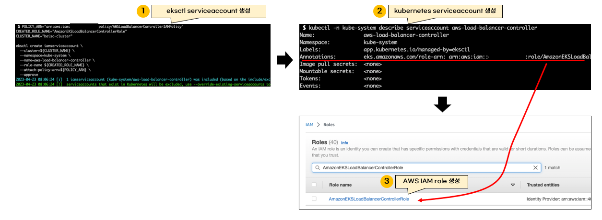The width and height of the screenshot is (602, 220).
Task: Click the Roles (40) heading
Action: click(325, 142)
